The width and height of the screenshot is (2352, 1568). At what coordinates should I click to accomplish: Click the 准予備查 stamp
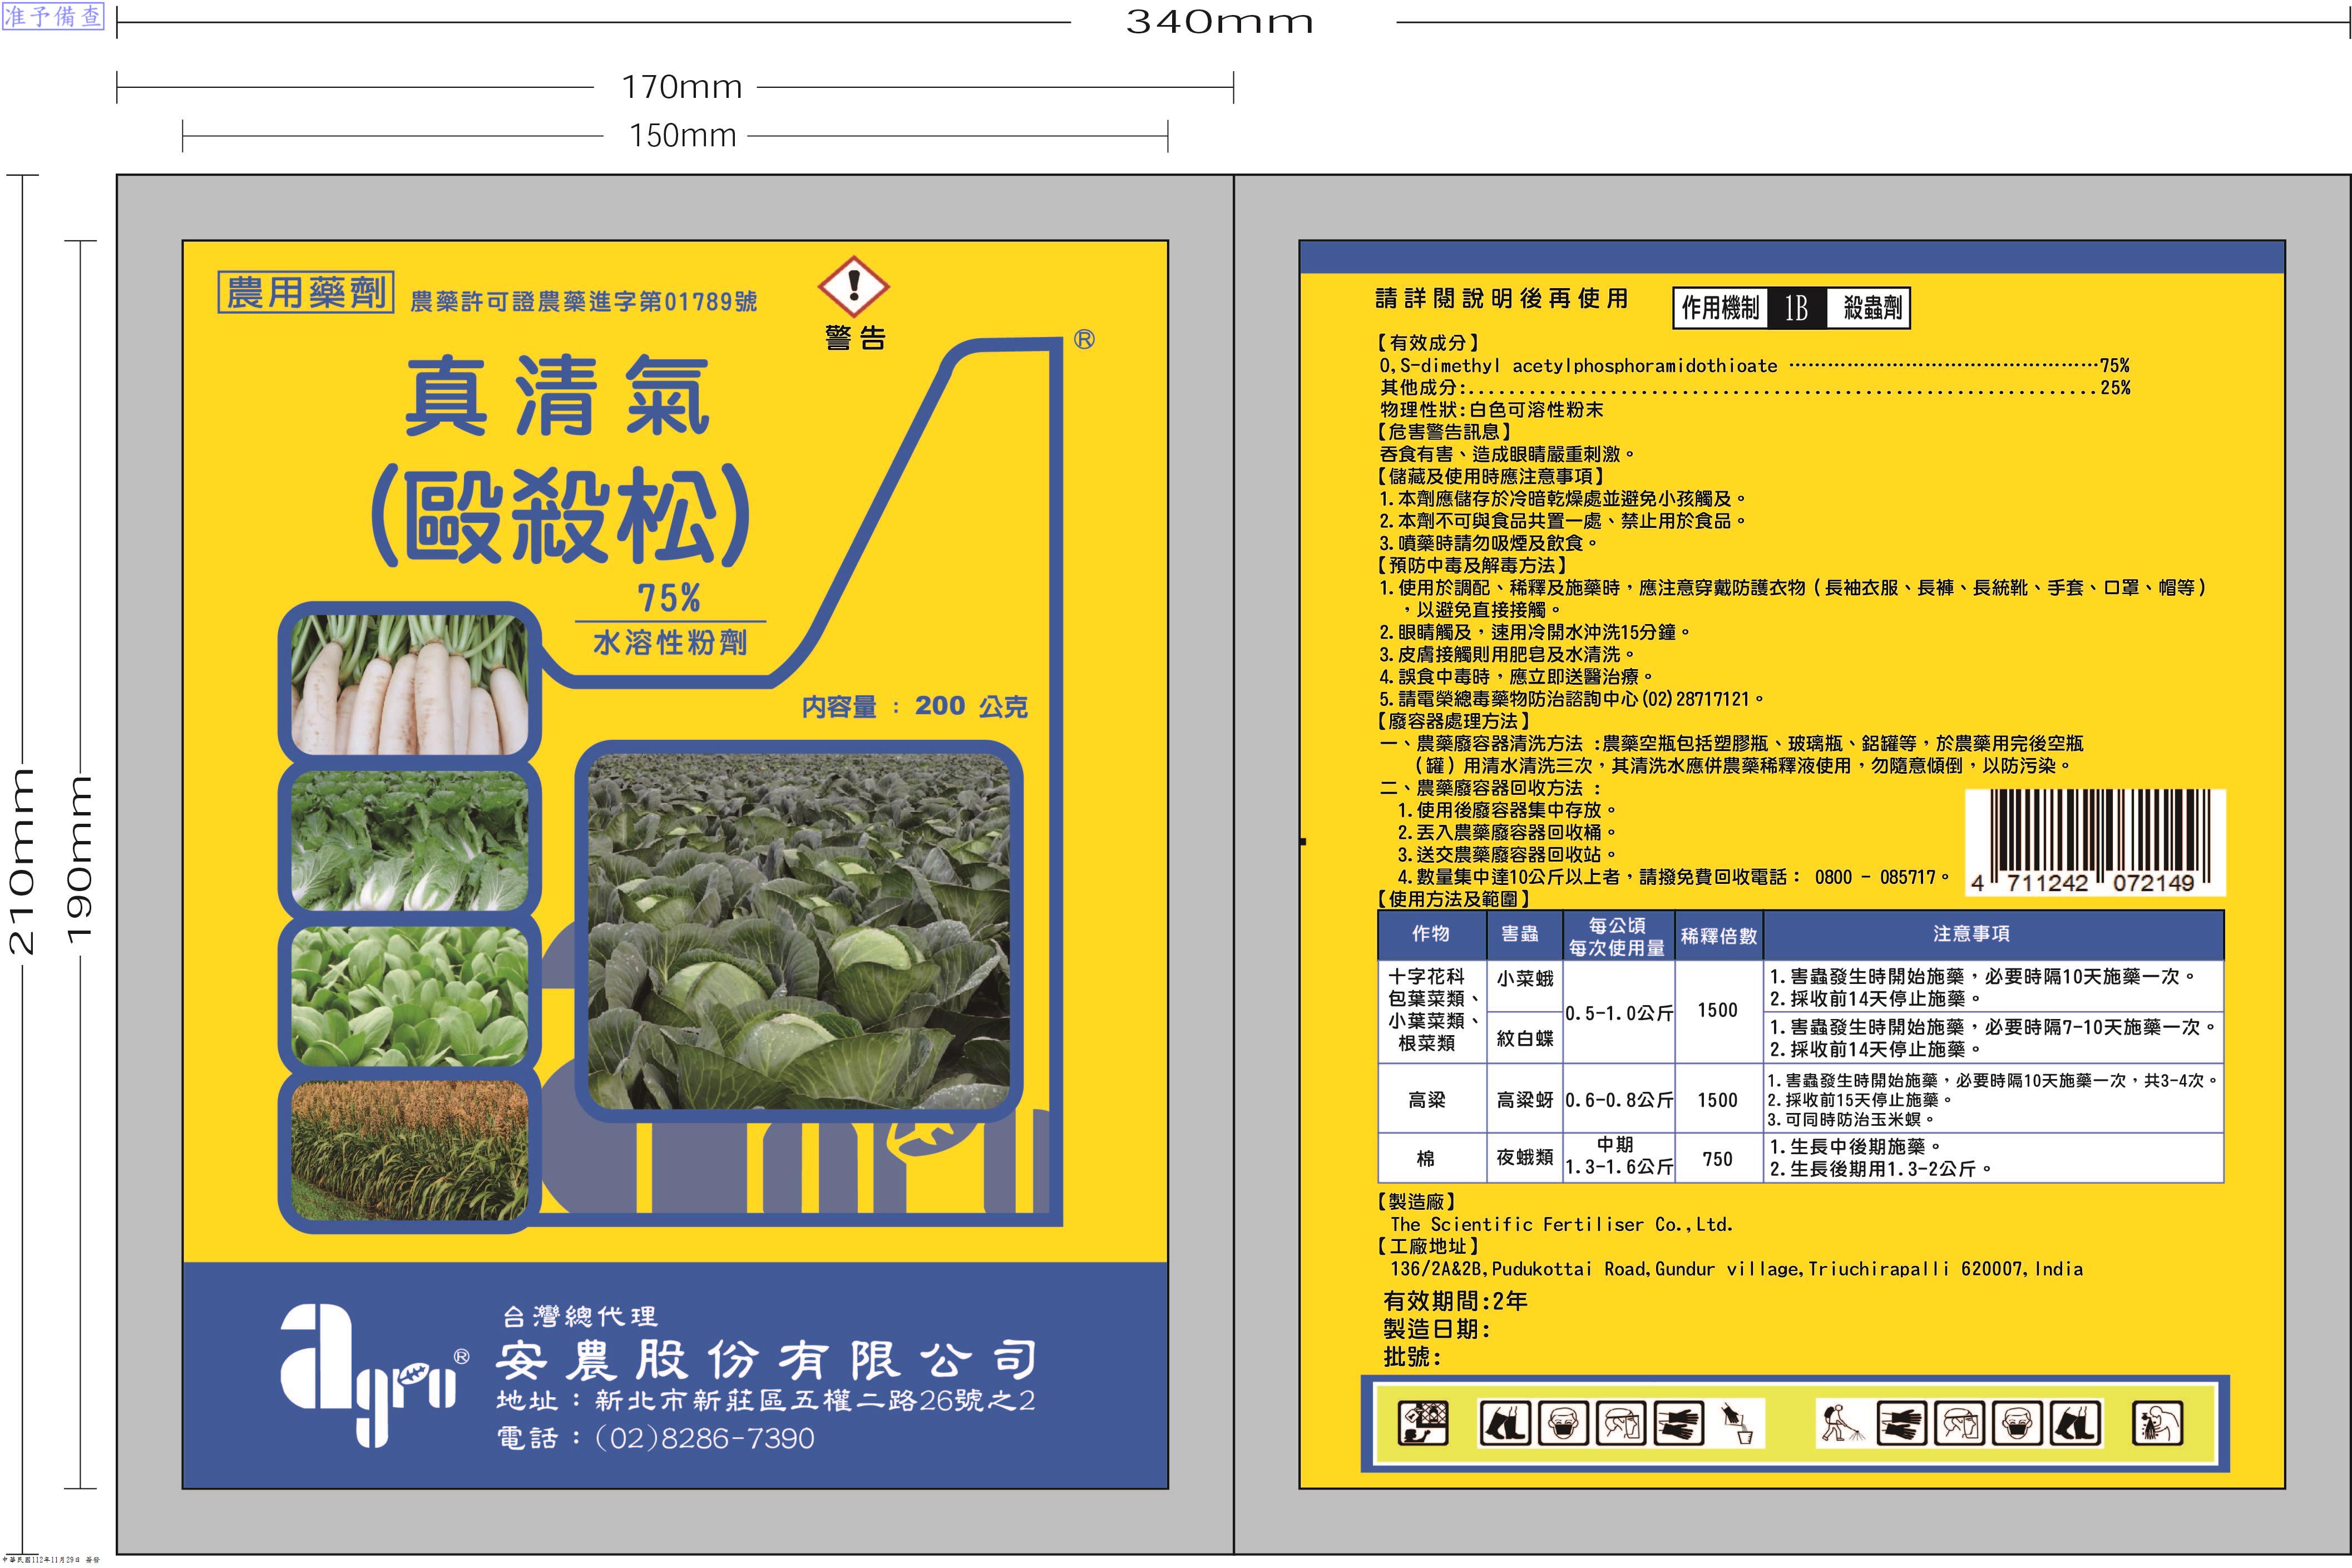tap(53, 16)
